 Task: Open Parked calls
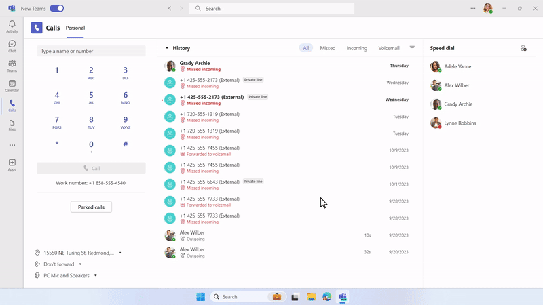coord(91,207)
